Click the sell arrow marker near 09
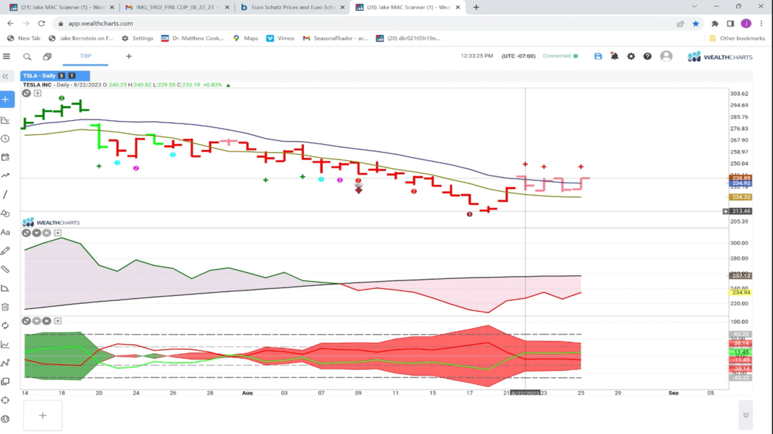Viewport: 773px width, 434px height. click(x=358, y=188)
